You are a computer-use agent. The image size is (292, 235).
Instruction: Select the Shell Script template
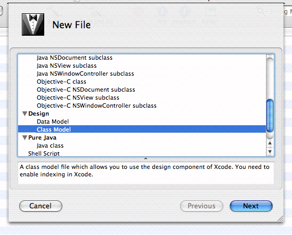click(44, 153)
